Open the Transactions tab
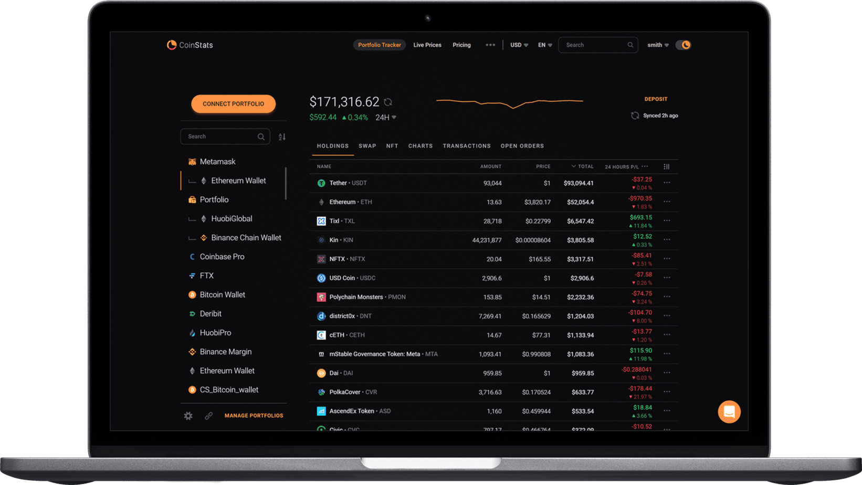Viewport: 862px width, 485px height. (x=467, y=146)
